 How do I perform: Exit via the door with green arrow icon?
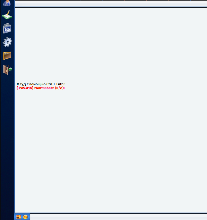[x=7, y=70]
